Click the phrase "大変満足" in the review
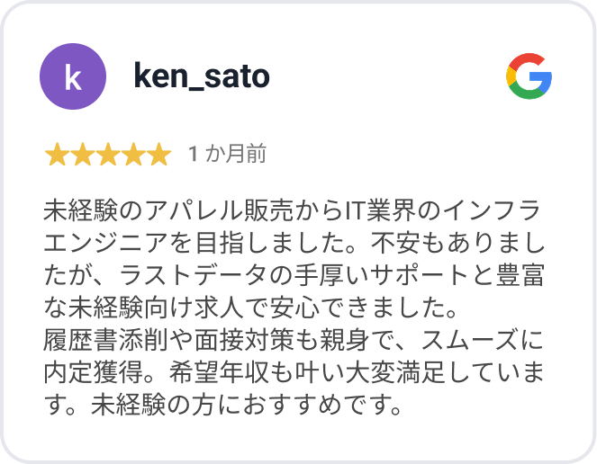Image resolution: width=597 pixels, height=464 pixels. click(x=395, y=372)
